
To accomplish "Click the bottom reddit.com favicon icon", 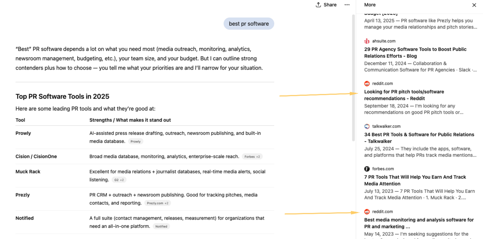I will coord(367,212).
